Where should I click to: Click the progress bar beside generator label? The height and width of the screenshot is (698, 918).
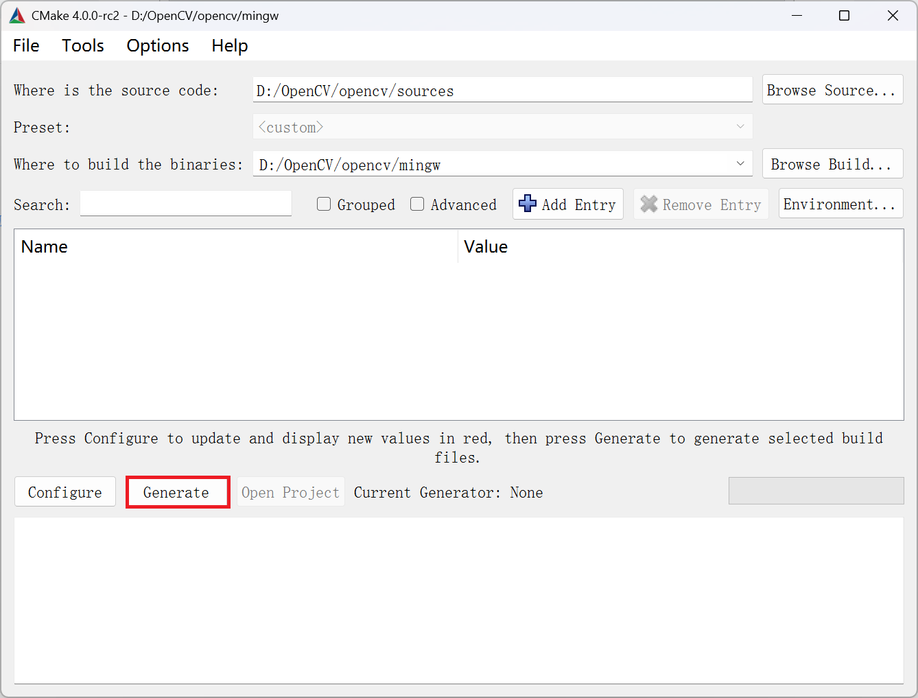pyautogui.click(x=816, y=491)
